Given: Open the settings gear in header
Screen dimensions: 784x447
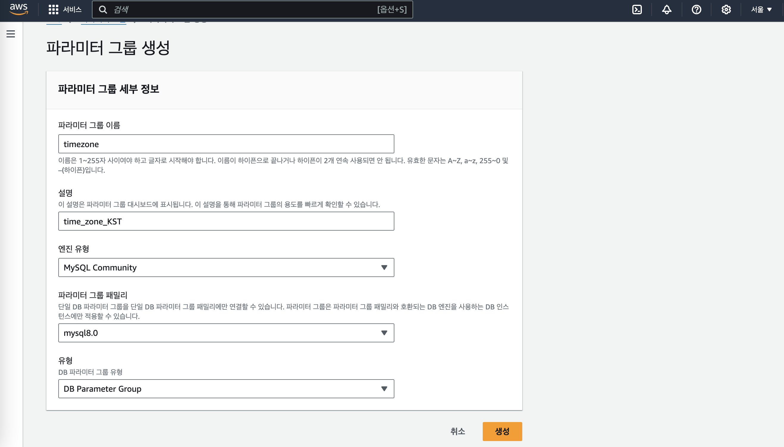Looking at the screenshot, I should pyautogui.click(x=726, y=10).
